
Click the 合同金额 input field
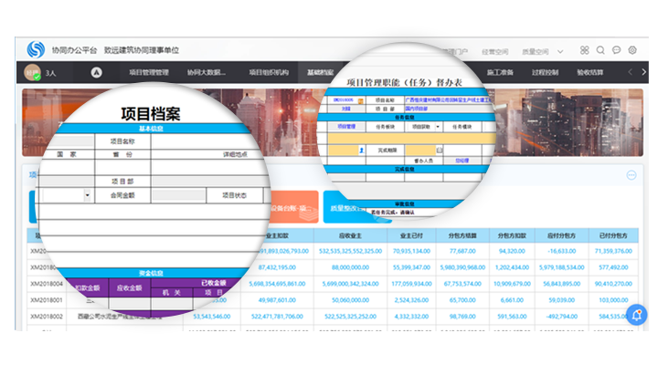point(178,195)
